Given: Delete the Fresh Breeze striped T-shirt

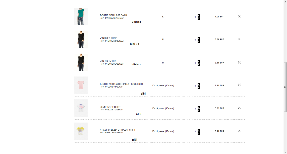Looking at the screenshot, I should (x=239, y=131).
